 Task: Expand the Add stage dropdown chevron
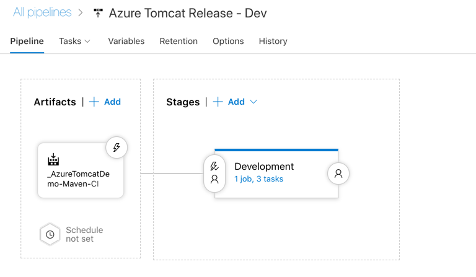coord(253,102)
